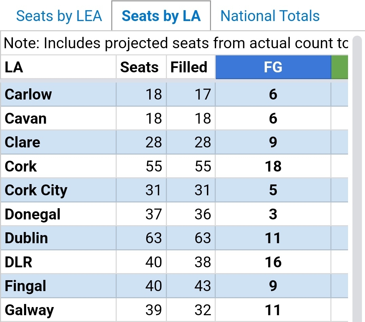Click the Dublin row label
The image size is (365, 322).
click(26, 238)
